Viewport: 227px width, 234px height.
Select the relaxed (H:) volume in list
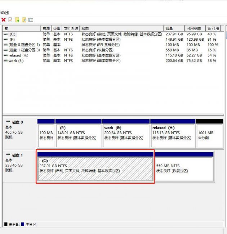pos(18,55)
